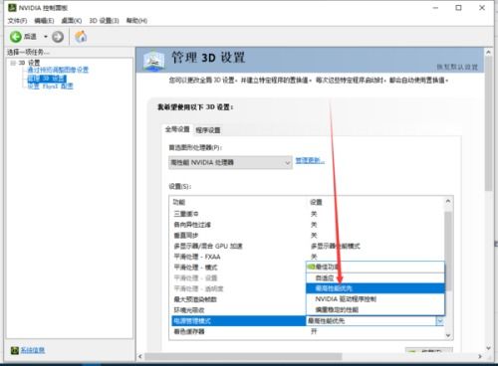498x366 pixels.
Task: Choose 最佳功率 in the dropdown list
Action: (x=374, y=267)
